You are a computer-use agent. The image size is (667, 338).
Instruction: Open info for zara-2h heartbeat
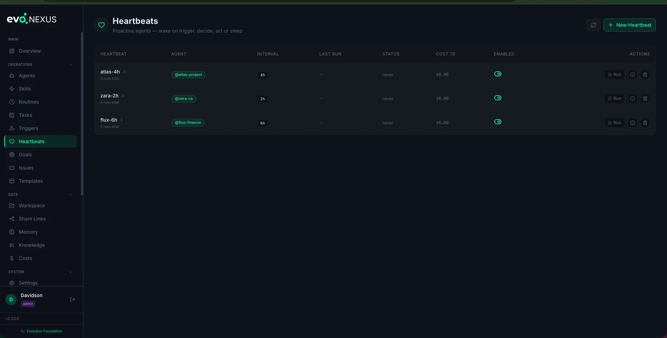pos(632,98)
